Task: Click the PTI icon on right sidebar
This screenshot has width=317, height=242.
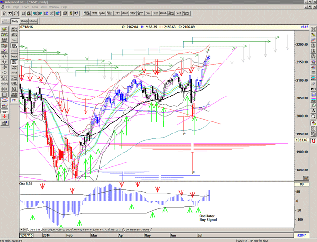Action: click(313, 89)
